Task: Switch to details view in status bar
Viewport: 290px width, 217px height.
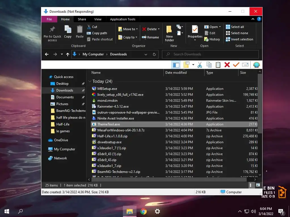Action: tap(251, 185)
